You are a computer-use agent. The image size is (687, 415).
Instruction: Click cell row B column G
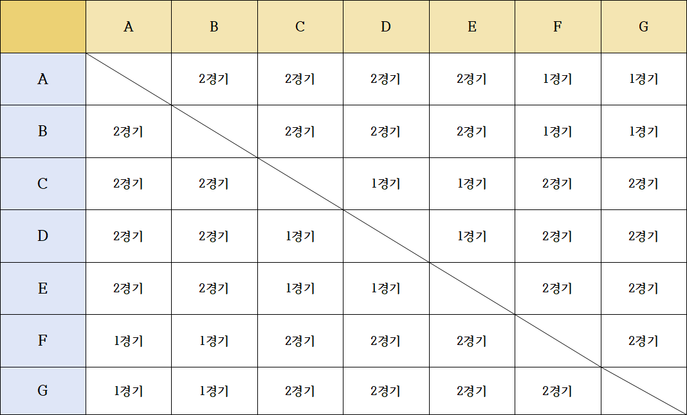[x=644, y=131]
